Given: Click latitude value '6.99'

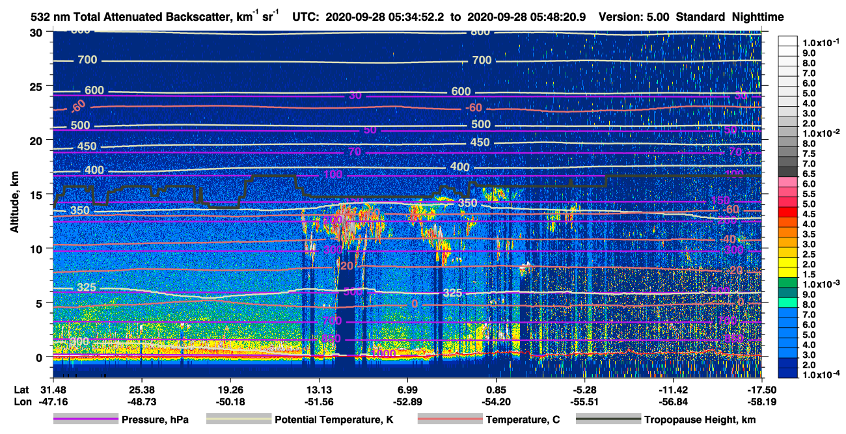Looking at the screenshot, I should coord(407,389).
